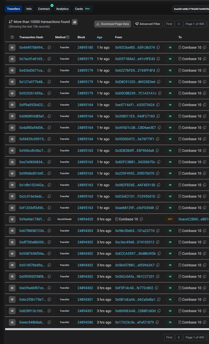This screenshot has width=209, height=344.
Task: Click the OUT direction badge
Action: coord(170,219)
